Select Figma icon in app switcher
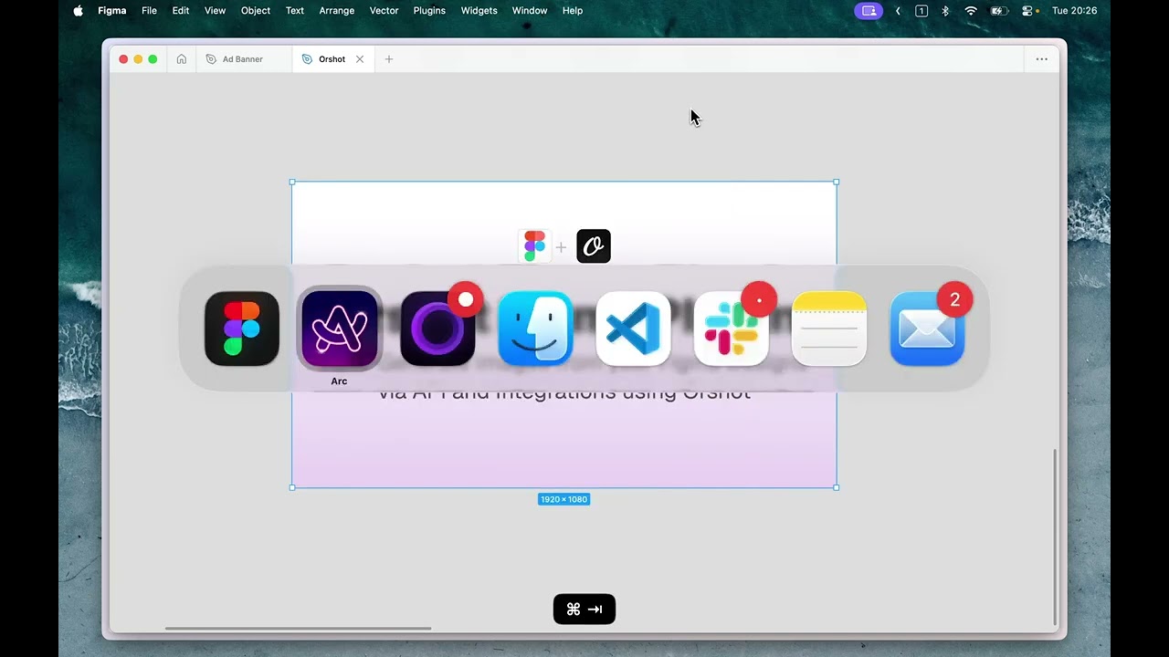 [x=242, y=328]
